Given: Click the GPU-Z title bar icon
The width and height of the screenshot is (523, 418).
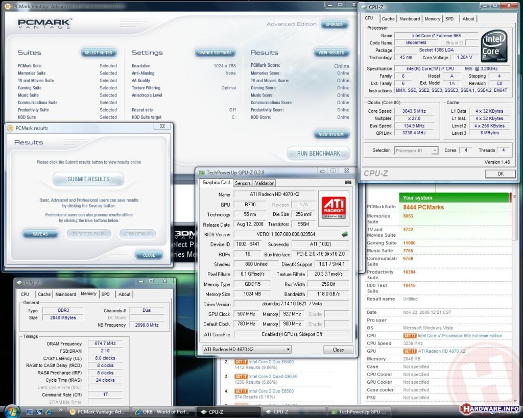Looking at the screenshot, I should [201, 173].
